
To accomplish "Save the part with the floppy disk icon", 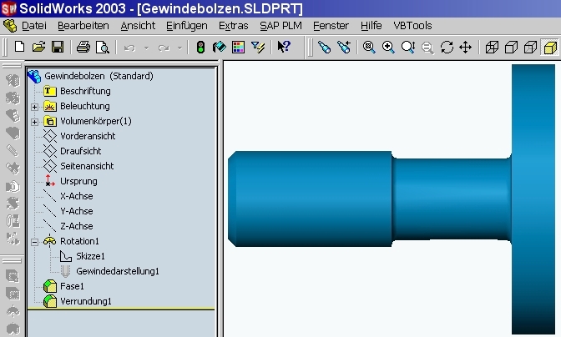I will 58,47.
